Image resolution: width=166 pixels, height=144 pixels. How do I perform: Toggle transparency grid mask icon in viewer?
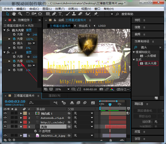tap(79, 89)
